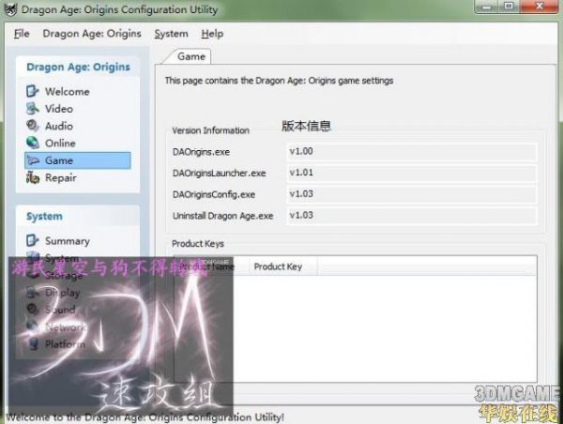Open the System menu in the menu bar
This screenshot has height=424, width=563.
click(x=171, y=34)
